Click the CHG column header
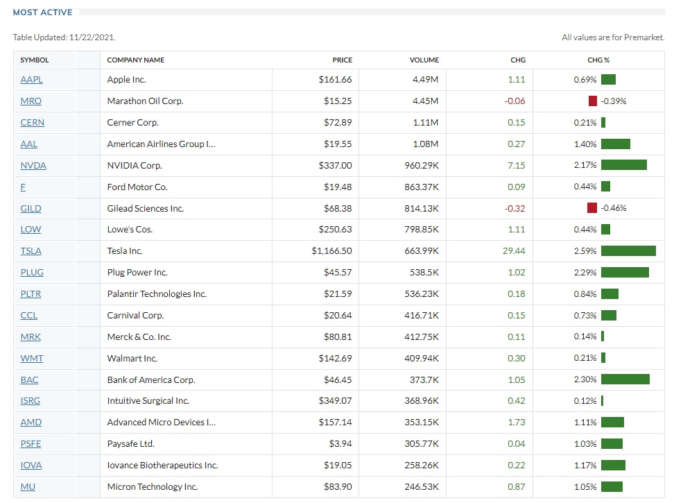 tap(518, 60)
